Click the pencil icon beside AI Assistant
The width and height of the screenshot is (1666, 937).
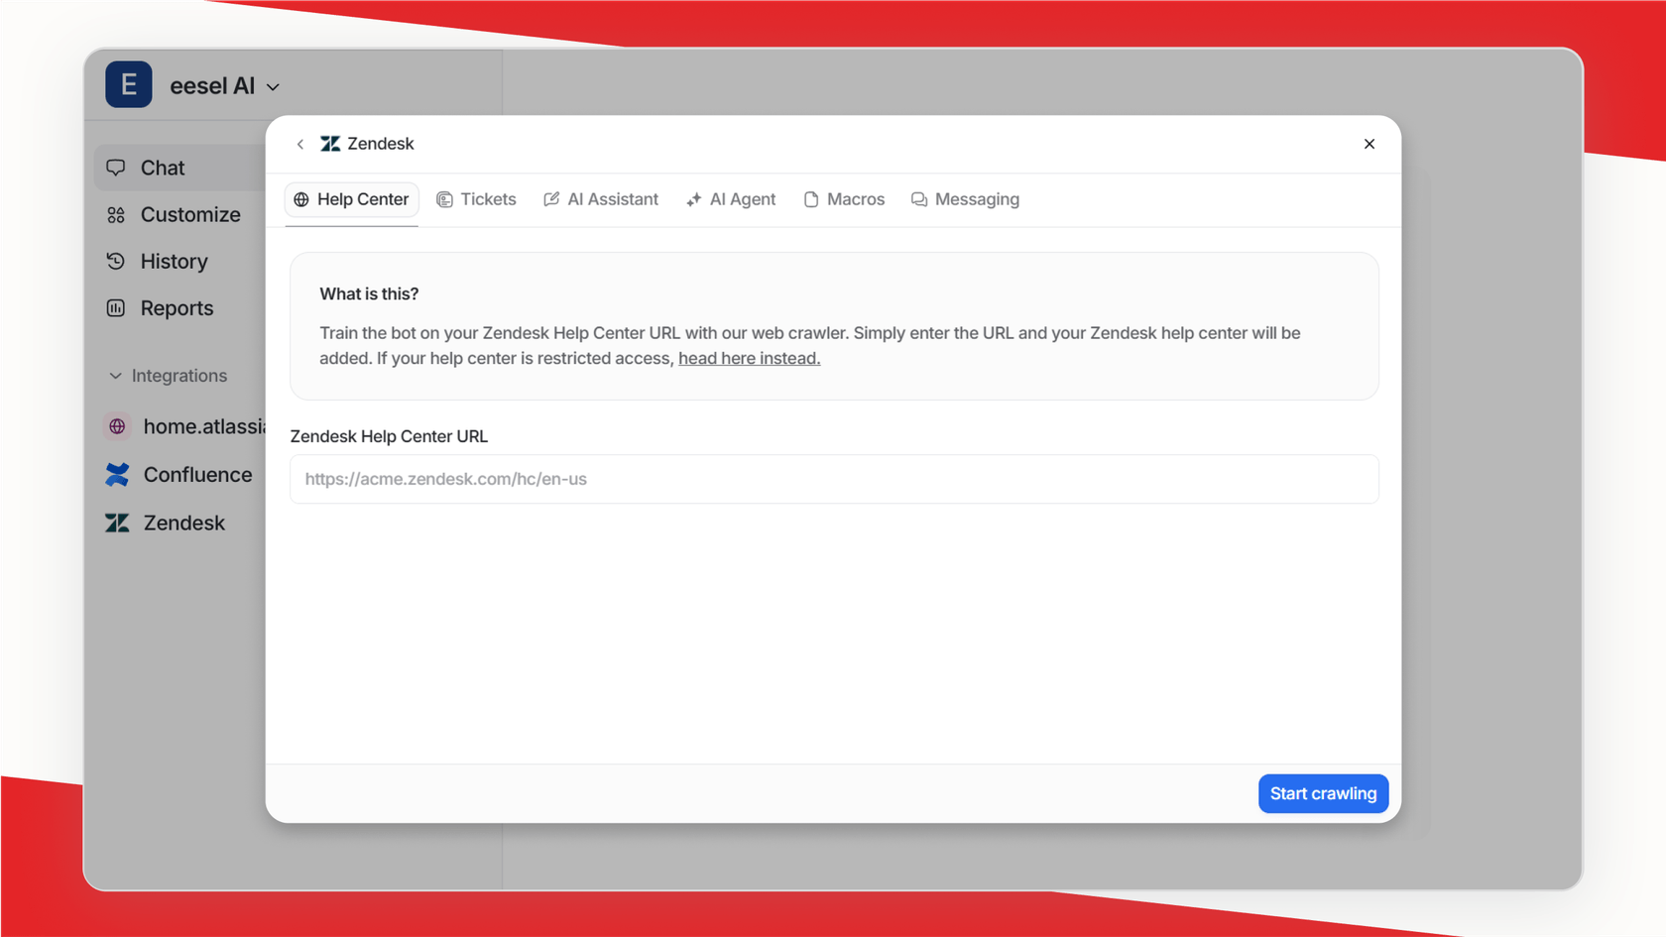point(550,198)
